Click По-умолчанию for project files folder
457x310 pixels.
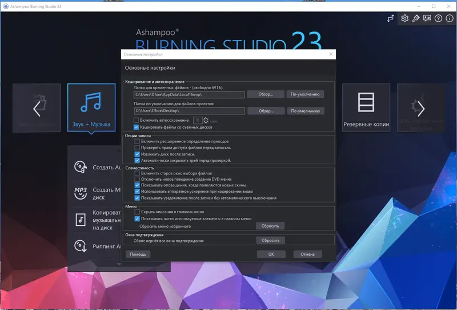[x=306, y=111]
